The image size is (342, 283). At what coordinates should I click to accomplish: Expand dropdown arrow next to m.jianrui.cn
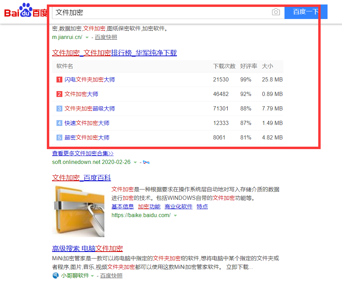tap(87, 37)
